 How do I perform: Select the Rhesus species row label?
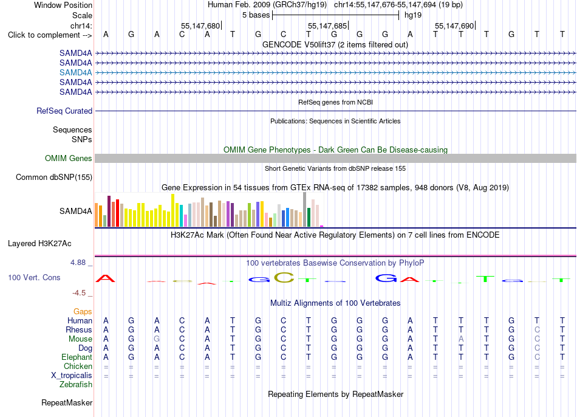[x=79, y=329]
